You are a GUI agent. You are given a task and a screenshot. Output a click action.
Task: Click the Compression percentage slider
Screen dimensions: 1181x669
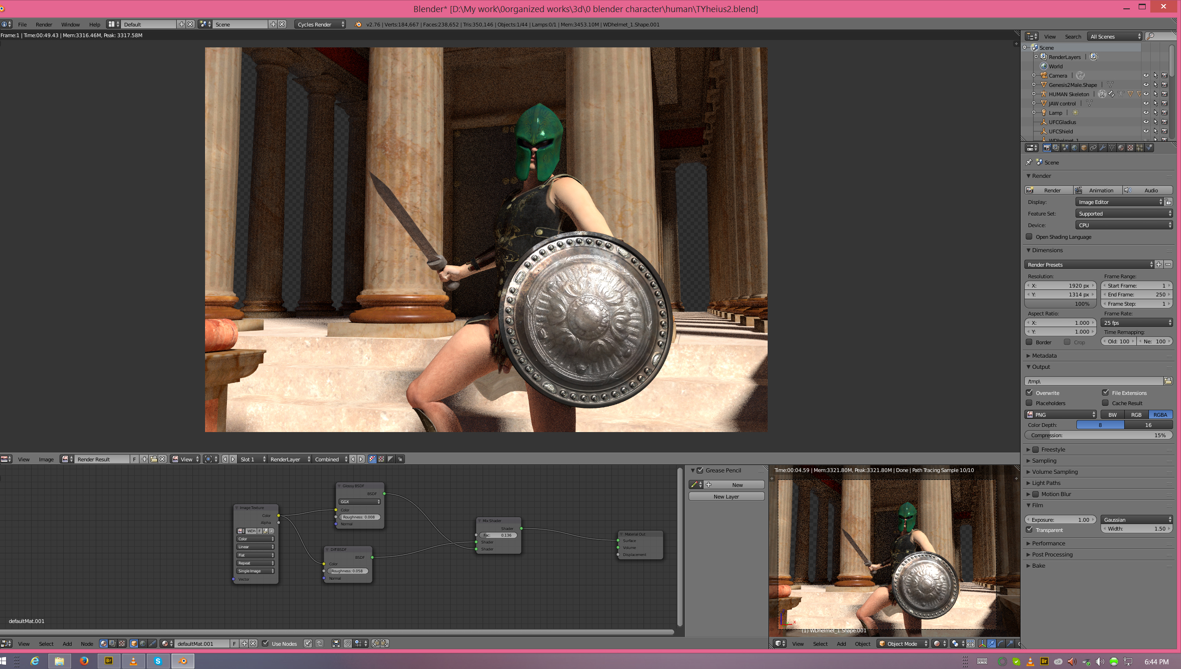[1098, 435]
